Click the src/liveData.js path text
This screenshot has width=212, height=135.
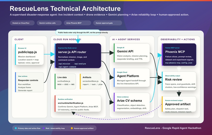pyautogui.click(x=64, y=81)
